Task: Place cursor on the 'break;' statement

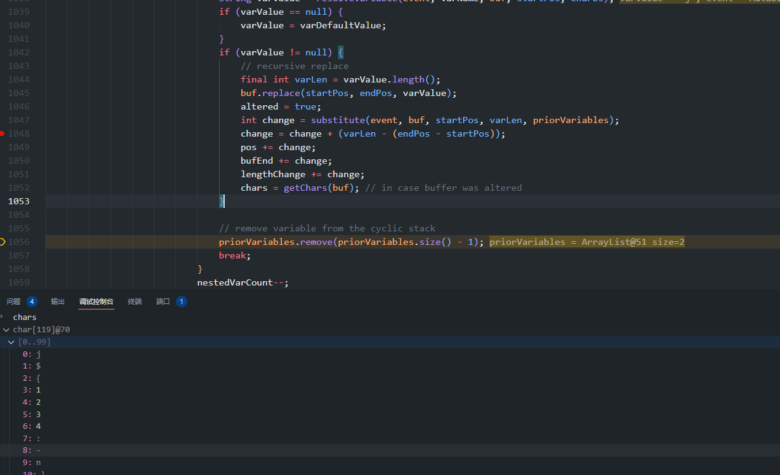Action: tap(235, 255)
